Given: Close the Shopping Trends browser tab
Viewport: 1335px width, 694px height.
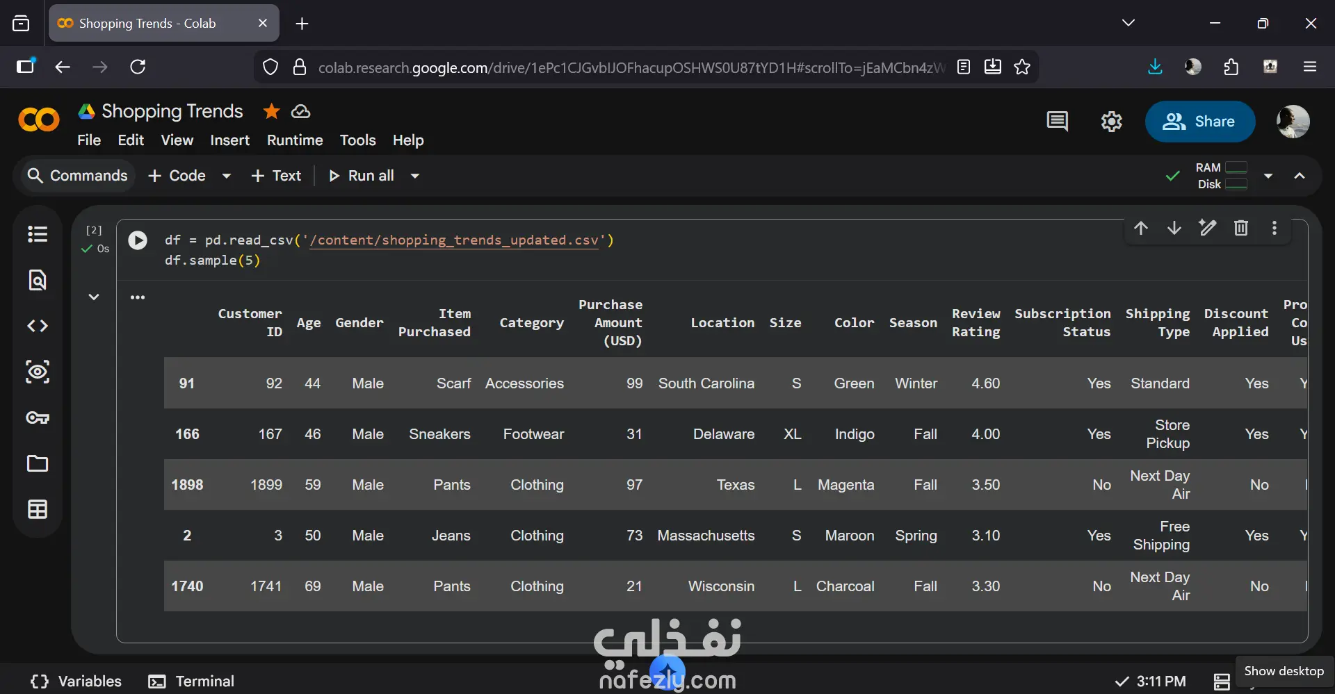Looking at the screenshot, I should coord(263,23).
